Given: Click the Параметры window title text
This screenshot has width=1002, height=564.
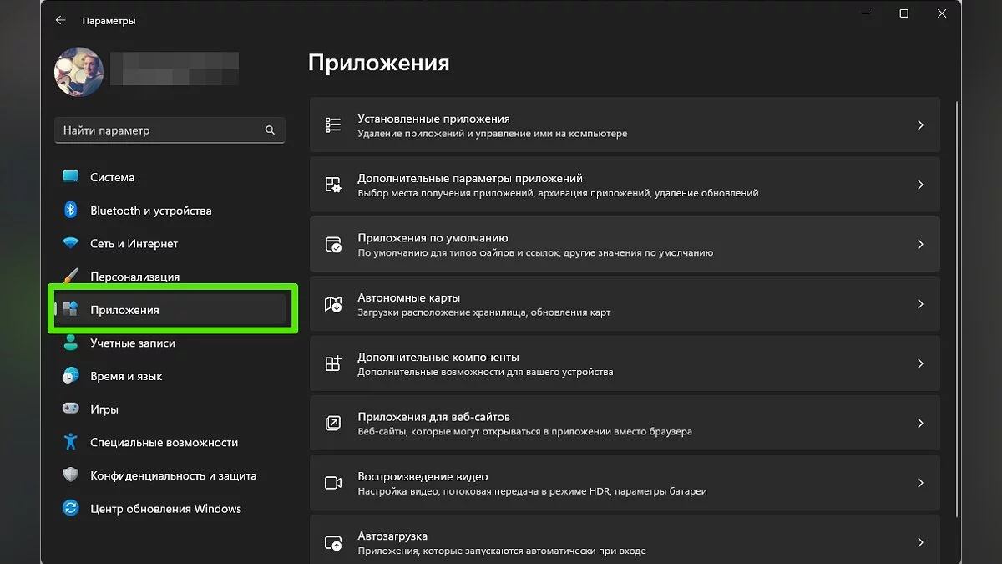Looking at the screenshot, I should [109, 20].
